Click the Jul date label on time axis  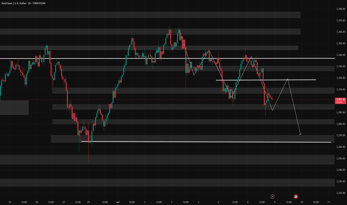pyautogui.click(x=118, y=202)
